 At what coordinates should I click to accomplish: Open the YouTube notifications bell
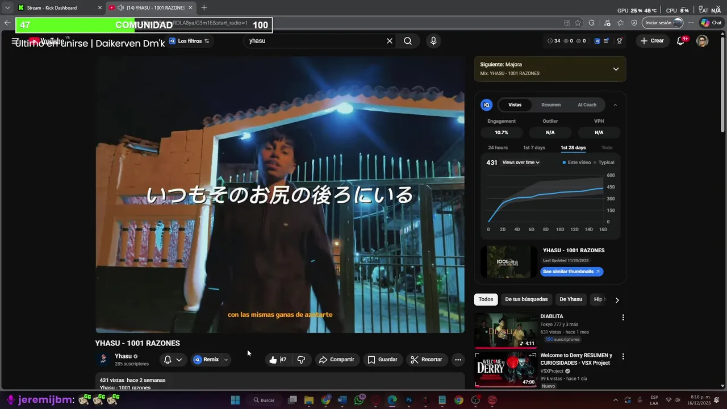680,41
